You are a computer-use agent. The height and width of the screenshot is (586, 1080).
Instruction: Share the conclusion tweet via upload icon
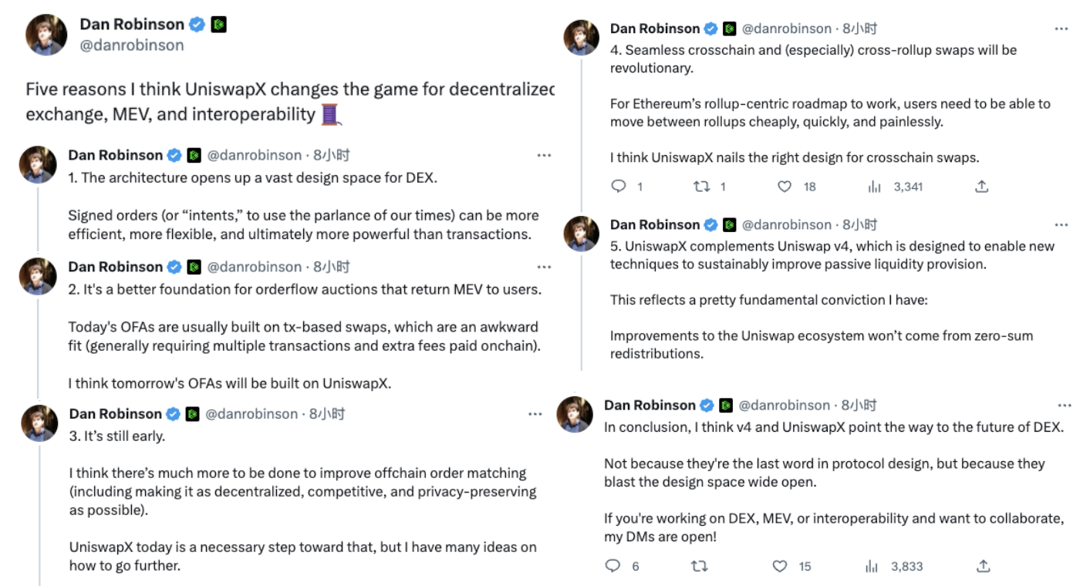click(x=983, y=566)
